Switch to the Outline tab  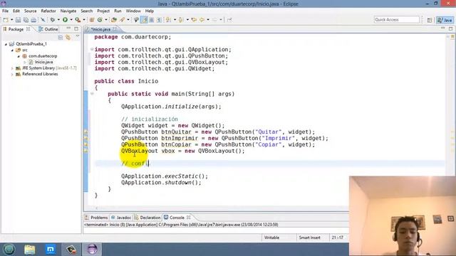[48, 29]
